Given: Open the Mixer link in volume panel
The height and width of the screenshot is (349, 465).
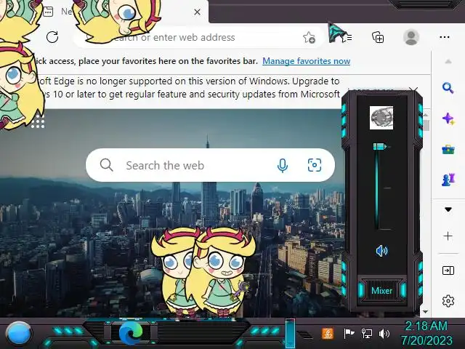Looking at the screenshot, I should click(381, 291).
